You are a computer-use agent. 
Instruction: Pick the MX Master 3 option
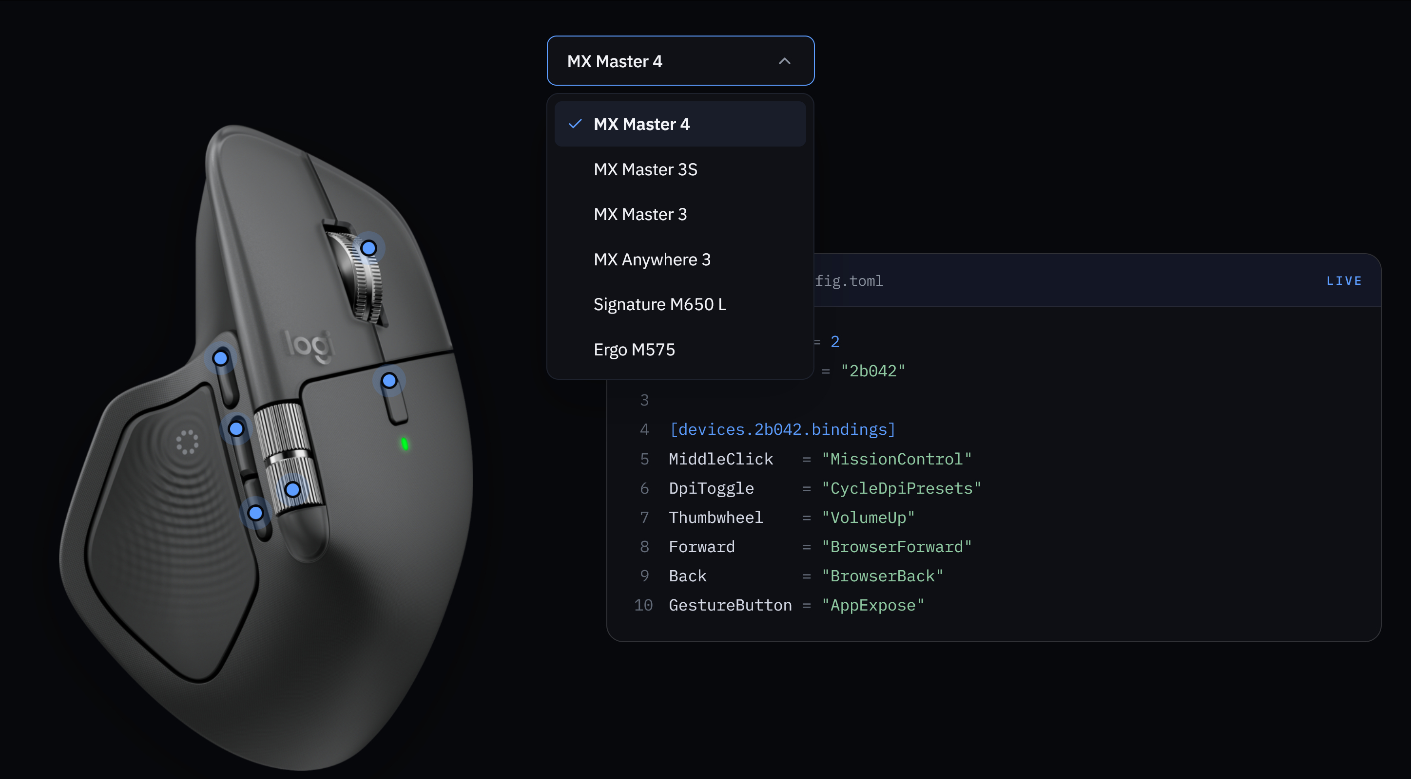680,214
